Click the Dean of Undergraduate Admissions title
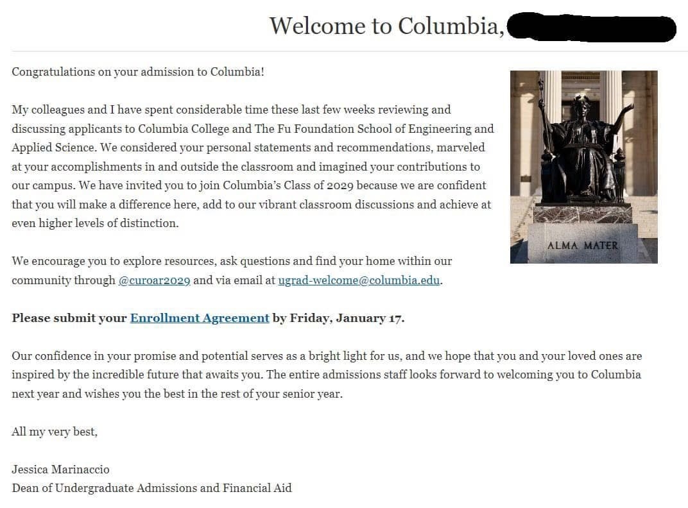Screen dimensions: 688x508 [x=151, y=488]
